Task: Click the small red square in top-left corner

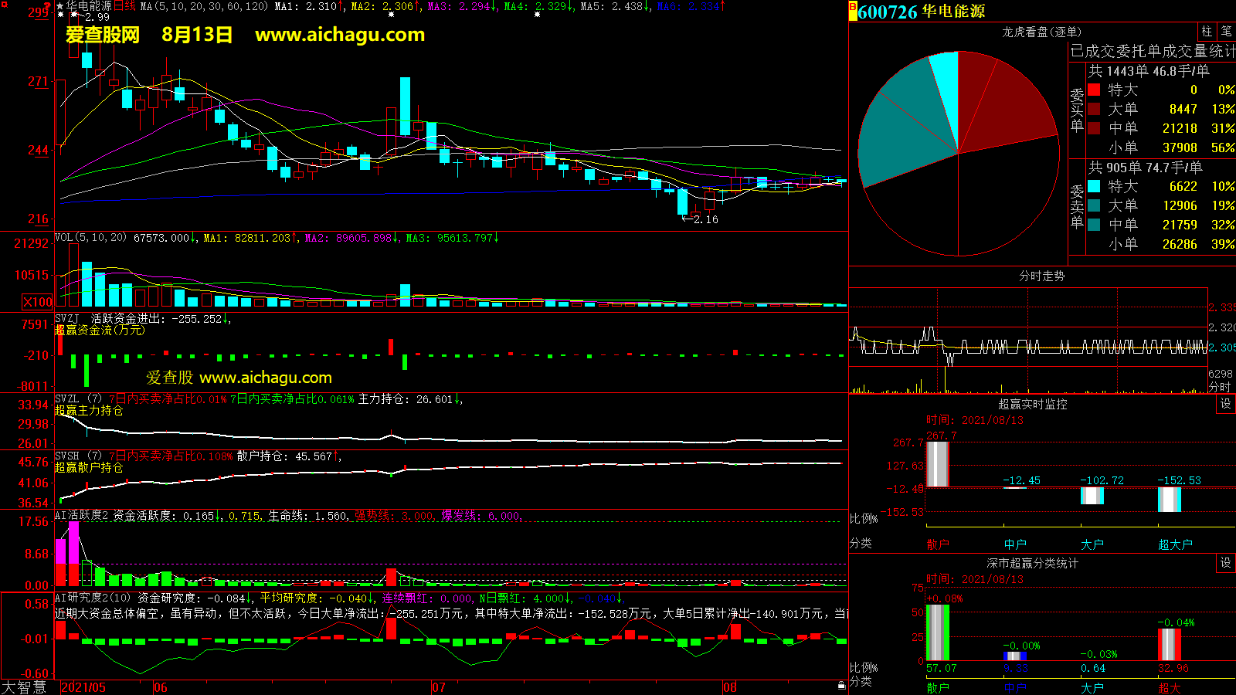Action: 4,4
